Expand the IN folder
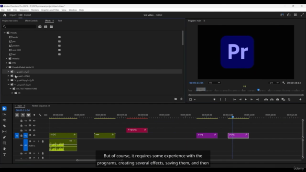The width and height of the screenshot is (306, 172). [x=12, y=93]
